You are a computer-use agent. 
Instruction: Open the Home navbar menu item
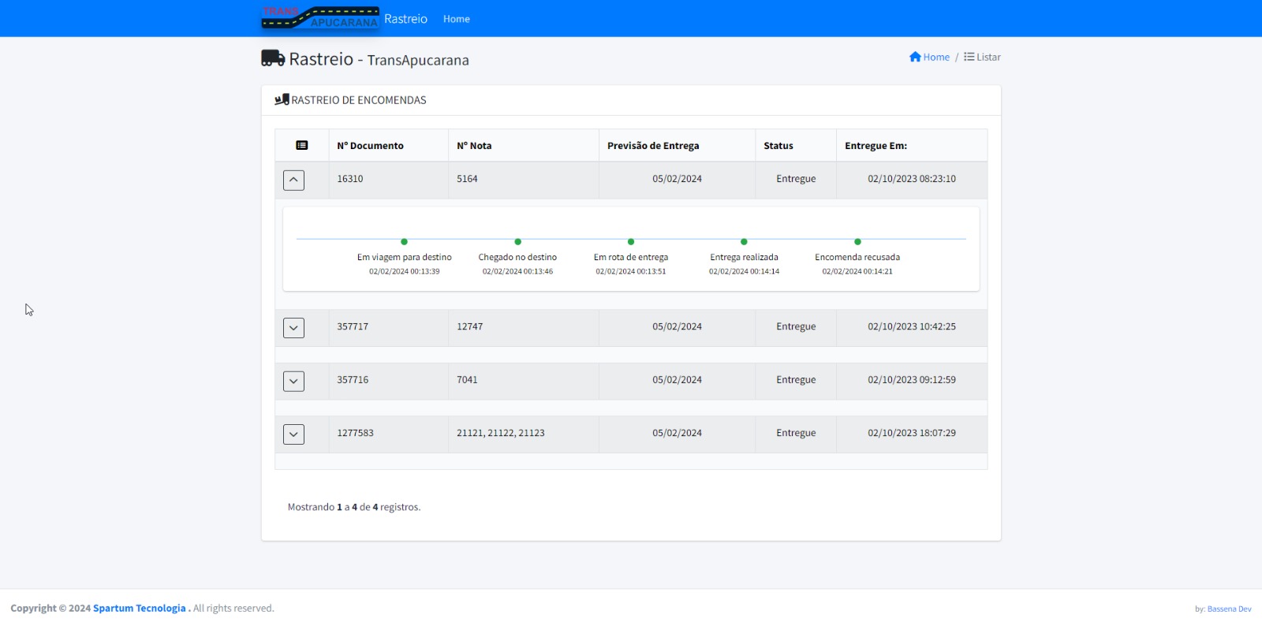tap(457, 19)
